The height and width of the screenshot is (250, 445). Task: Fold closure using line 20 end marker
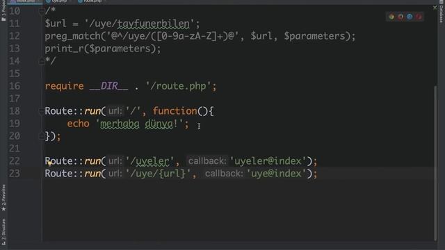[42, 136]
